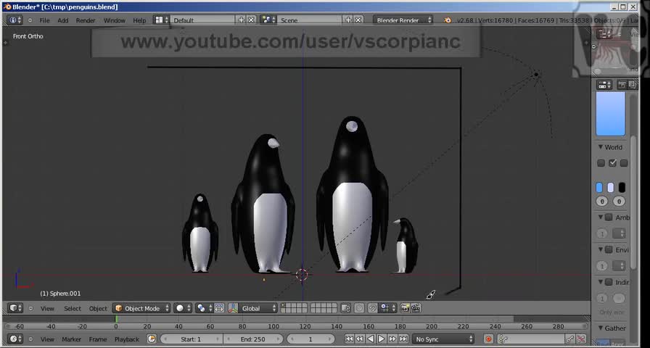Collapse the World panel
Viewport: 650px width, 348px height.
pos(600,147)
